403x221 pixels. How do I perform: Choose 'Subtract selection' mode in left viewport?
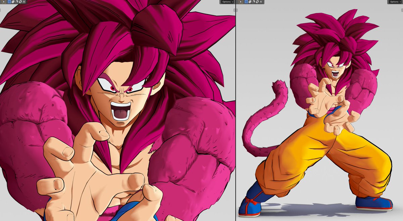click(x=17, y=2)
